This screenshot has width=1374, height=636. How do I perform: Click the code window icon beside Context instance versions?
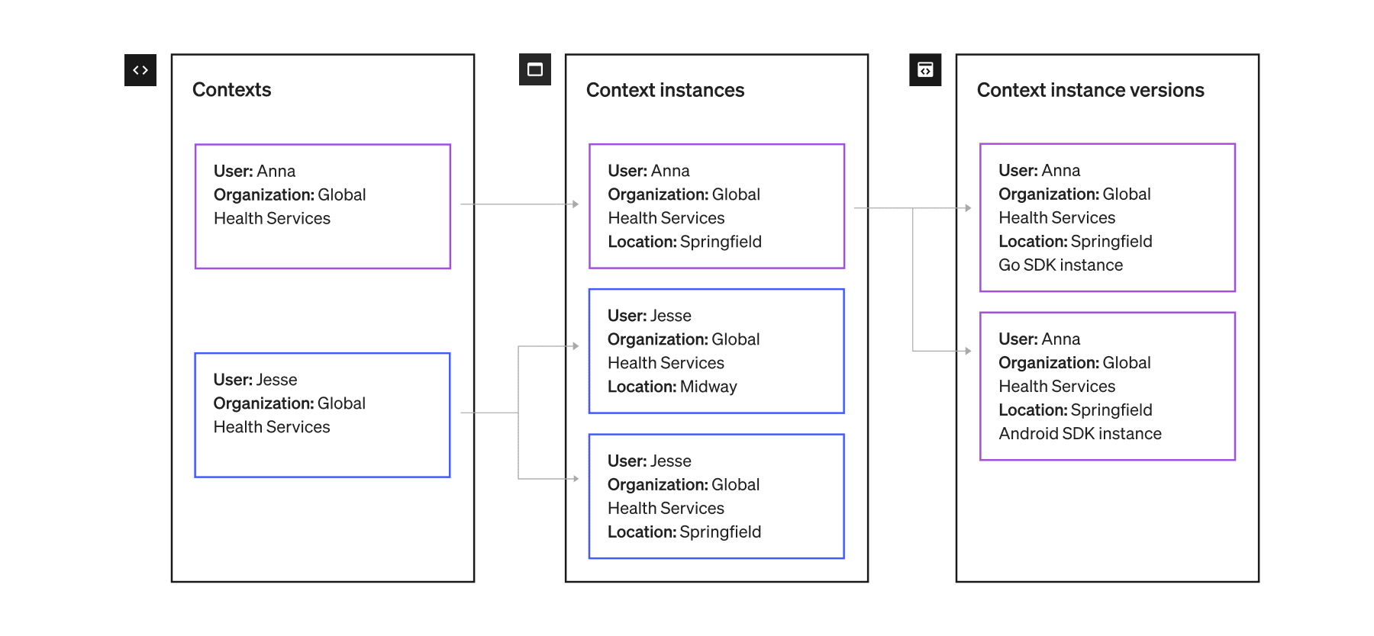pyautogui.click(x=925, y=70)
